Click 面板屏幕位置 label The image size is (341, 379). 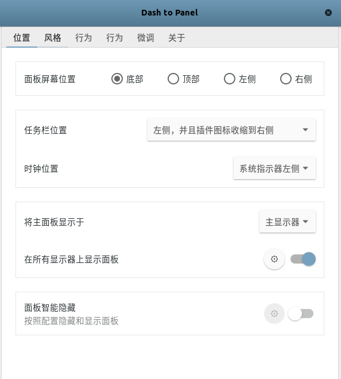[50, 79]
